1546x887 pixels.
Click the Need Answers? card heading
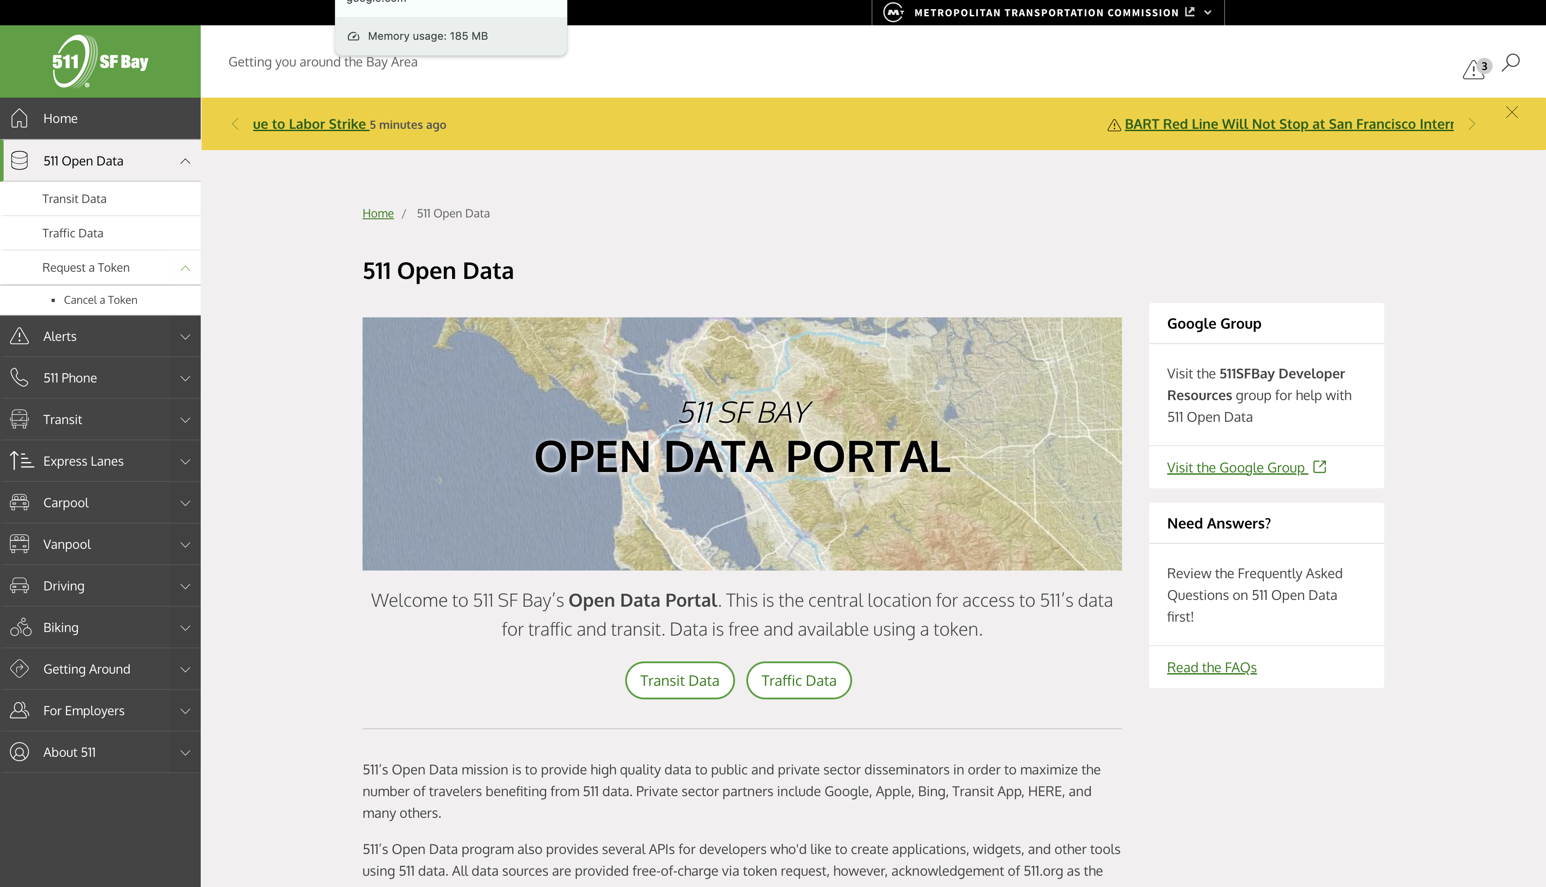point(1219,524)
